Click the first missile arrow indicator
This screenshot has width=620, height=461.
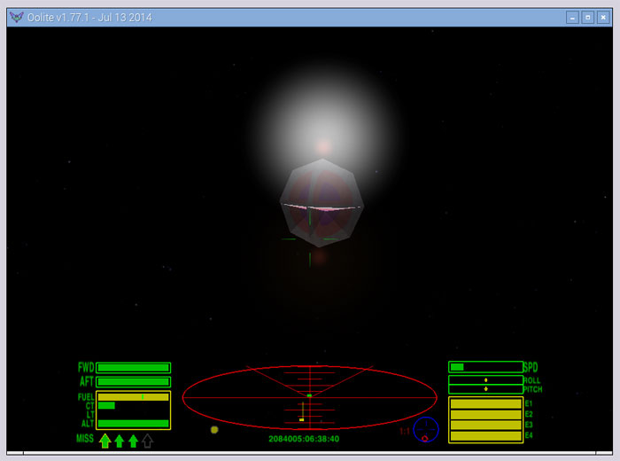point(105,441)
